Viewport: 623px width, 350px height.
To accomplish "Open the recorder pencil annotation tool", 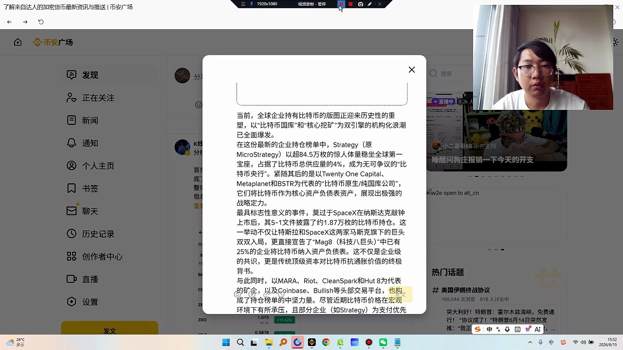I will pyautogui.click(x=370, y=4).
